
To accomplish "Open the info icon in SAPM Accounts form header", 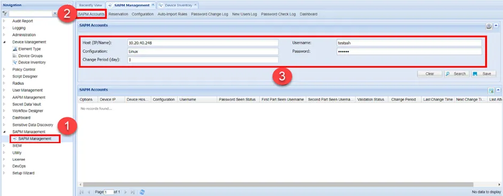I will click(x=489, y=27).
